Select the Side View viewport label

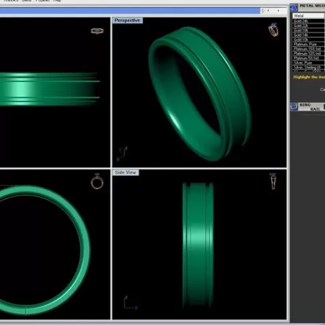click(125, 173)
